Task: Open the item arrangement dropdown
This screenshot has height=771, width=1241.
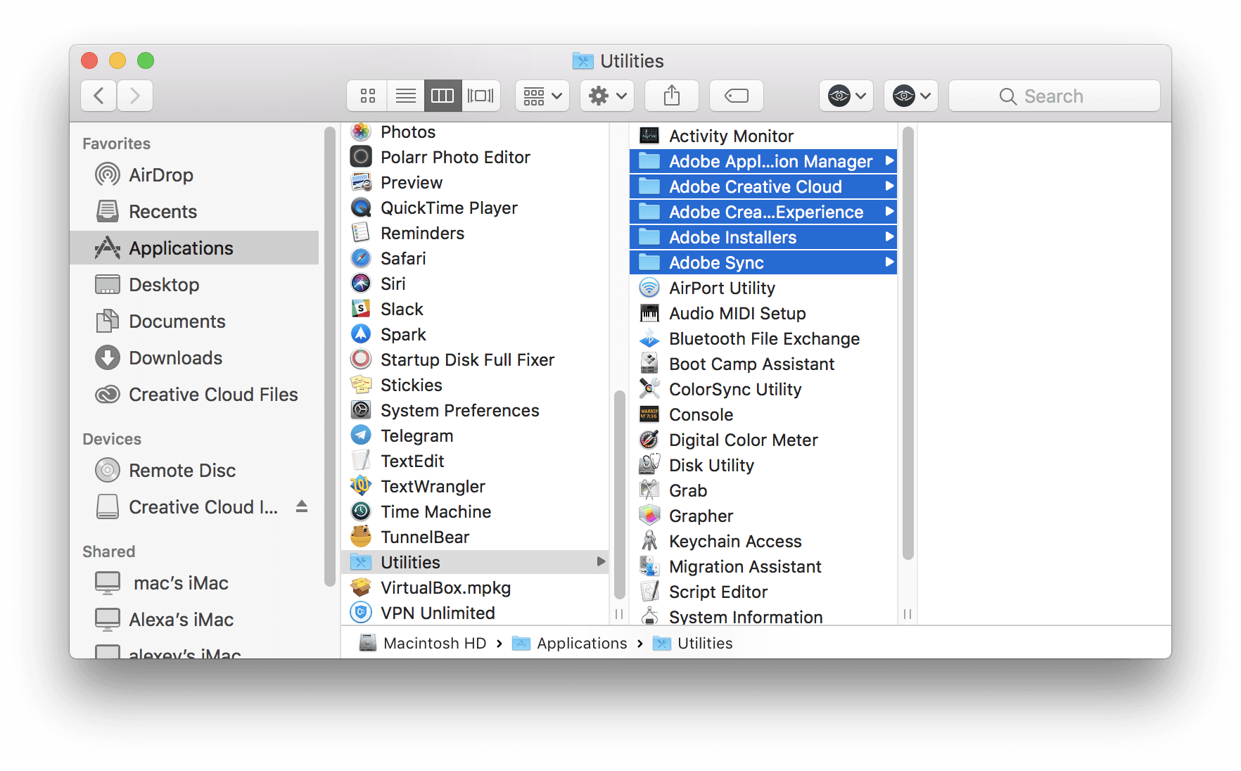Action: (x=542, y=96)
